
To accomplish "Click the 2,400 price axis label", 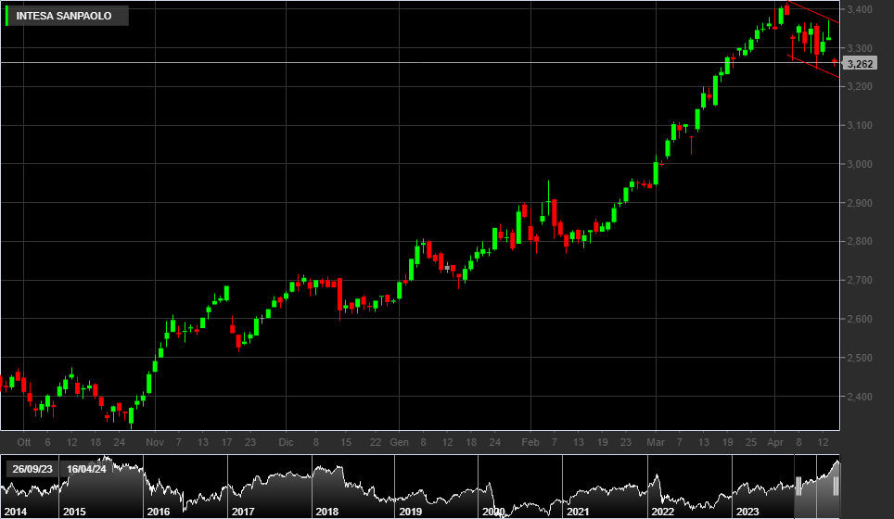I will [859, 397].
